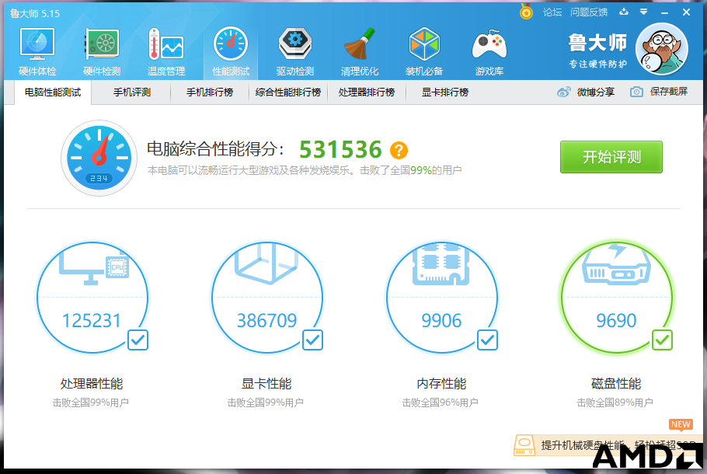This screenshot has height=474, width=707.
Task: Switch to 综合性能排行榜 tab
Action: 288,92
